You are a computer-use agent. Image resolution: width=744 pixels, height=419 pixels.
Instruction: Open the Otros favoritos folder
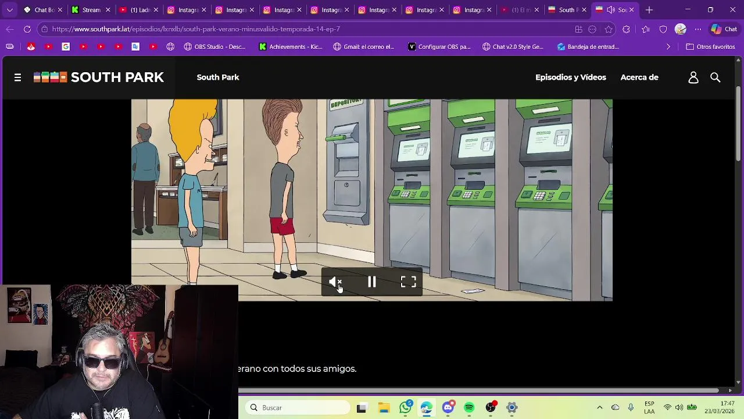(x=710, y=47)
